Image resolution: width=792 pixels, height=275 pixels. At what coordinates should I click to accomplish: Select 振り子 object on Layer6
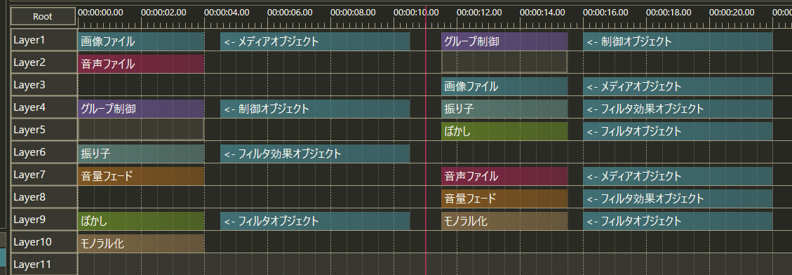pos(141,154)
